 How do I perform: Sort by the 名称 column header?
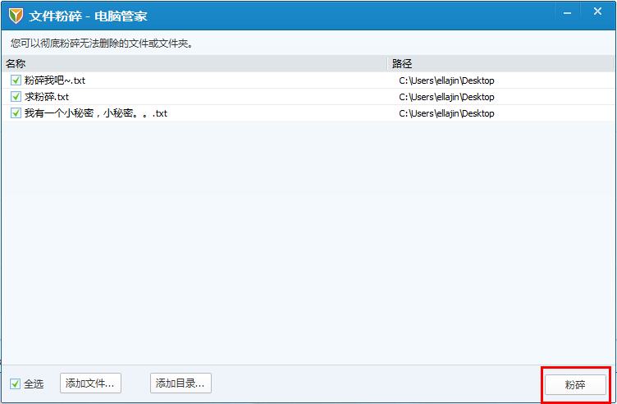point(195,63)
